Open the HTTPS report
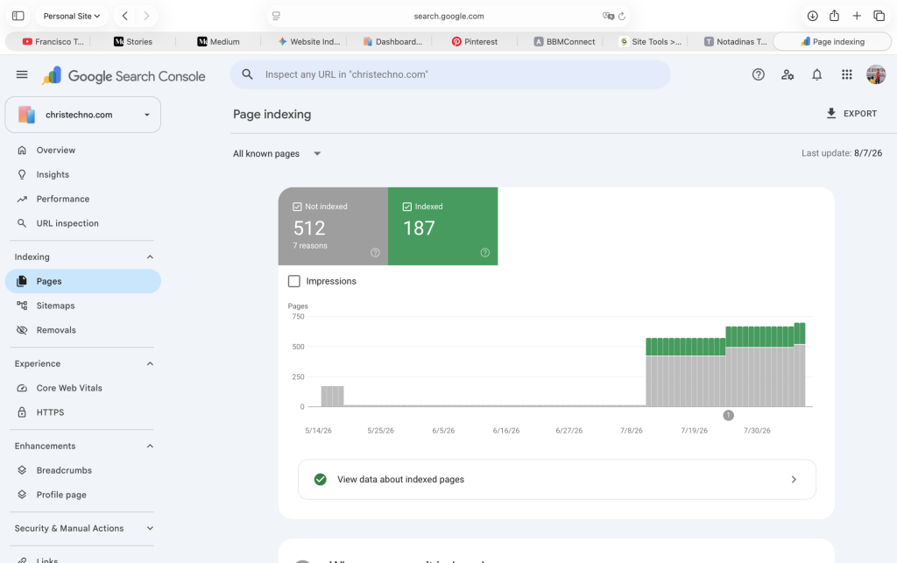Viewport: 897px width, 563px height. (83, 412)
